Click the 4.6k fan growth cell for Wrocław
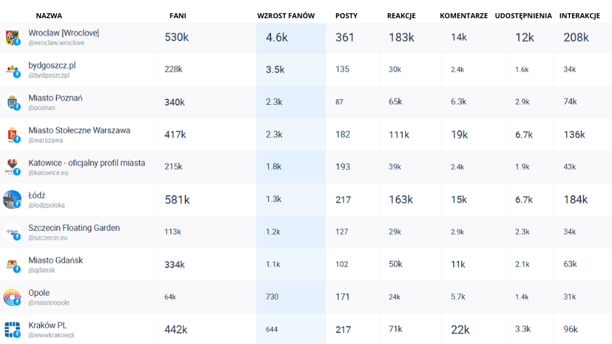The height and width of the screenshot is (344, 612). (x=277, y=38)
